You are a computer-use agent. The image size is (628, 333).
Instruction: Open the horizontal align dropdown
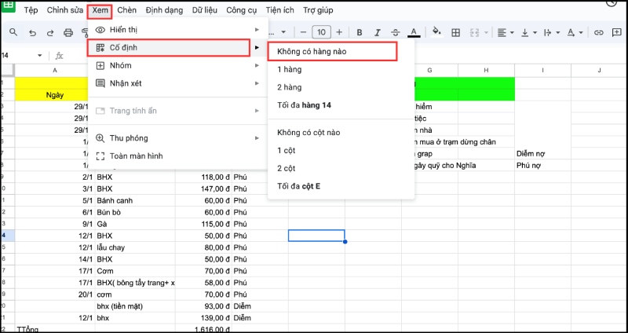tap(506, 32)
